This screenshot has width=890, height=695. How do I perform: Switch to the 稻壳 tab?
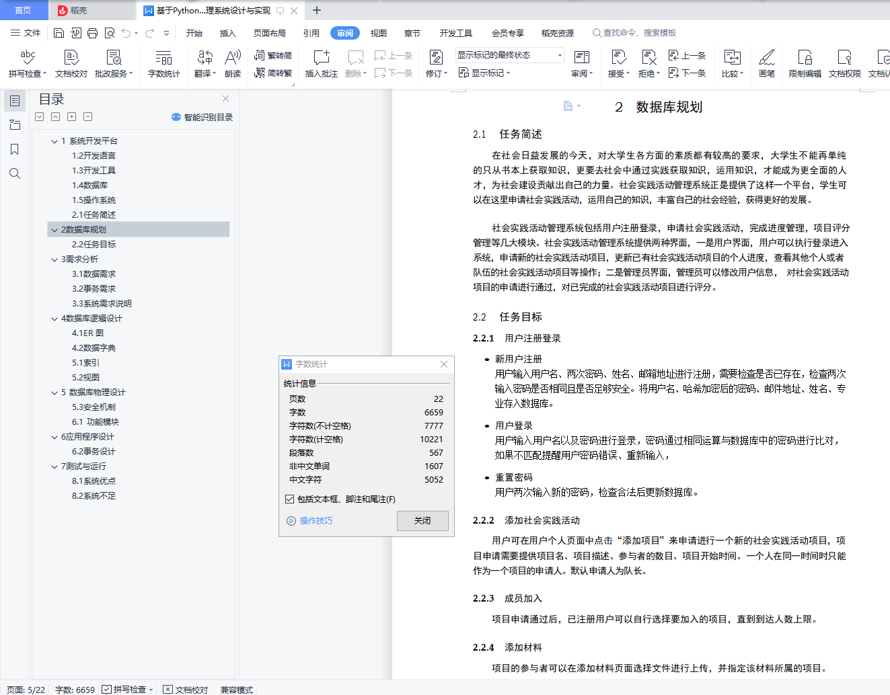(x=91, y=10)
